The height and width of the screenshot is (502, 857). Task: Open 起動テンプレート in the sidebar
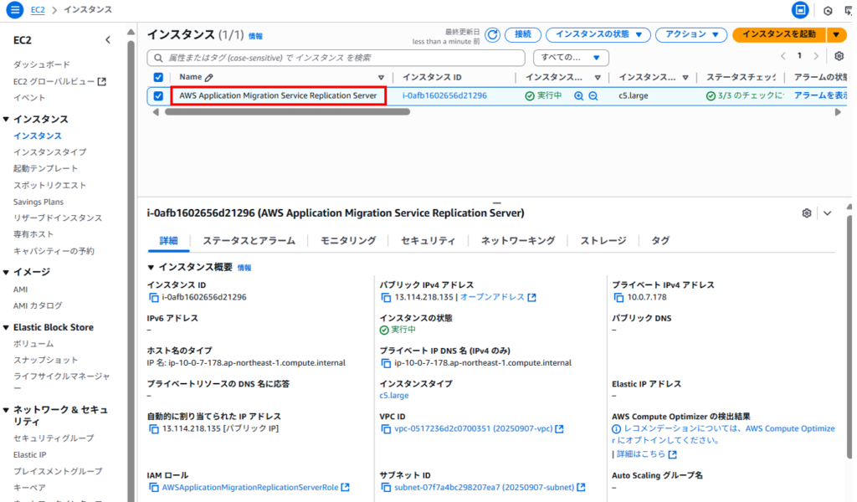[x=45, y=168]
